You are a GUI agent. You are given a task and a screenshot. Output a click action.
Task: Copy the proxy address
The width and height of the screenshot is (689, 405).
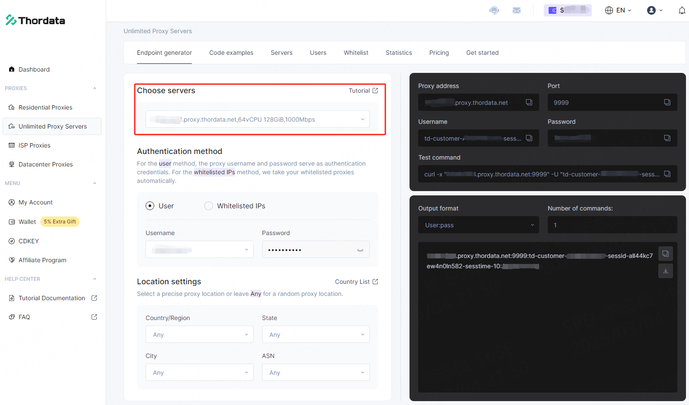529,102
